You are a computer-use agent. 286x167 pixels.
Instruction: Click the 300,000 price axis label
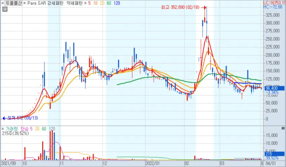point(273,23)
